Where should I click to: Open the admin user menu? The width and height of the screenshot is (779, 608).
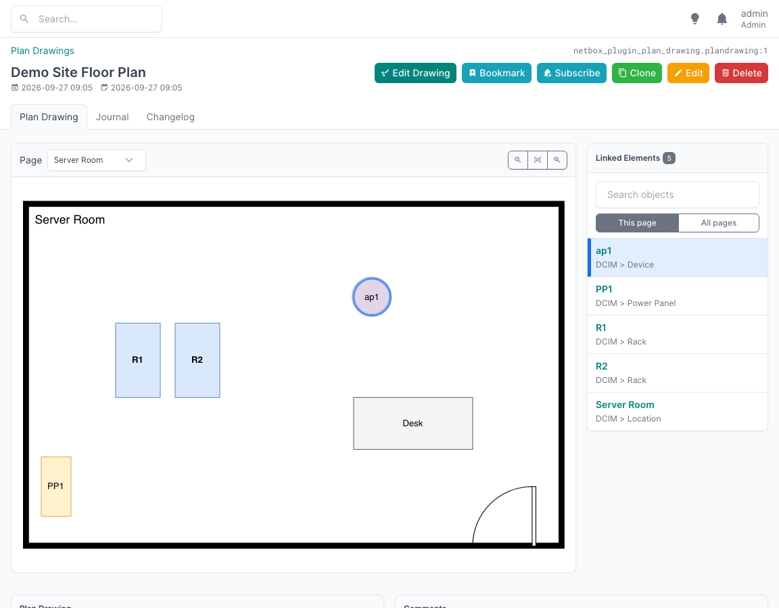click(754, 19)
